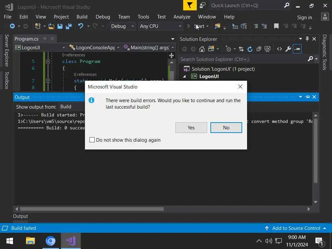Click Yes to run last successful build

(191, 128)
